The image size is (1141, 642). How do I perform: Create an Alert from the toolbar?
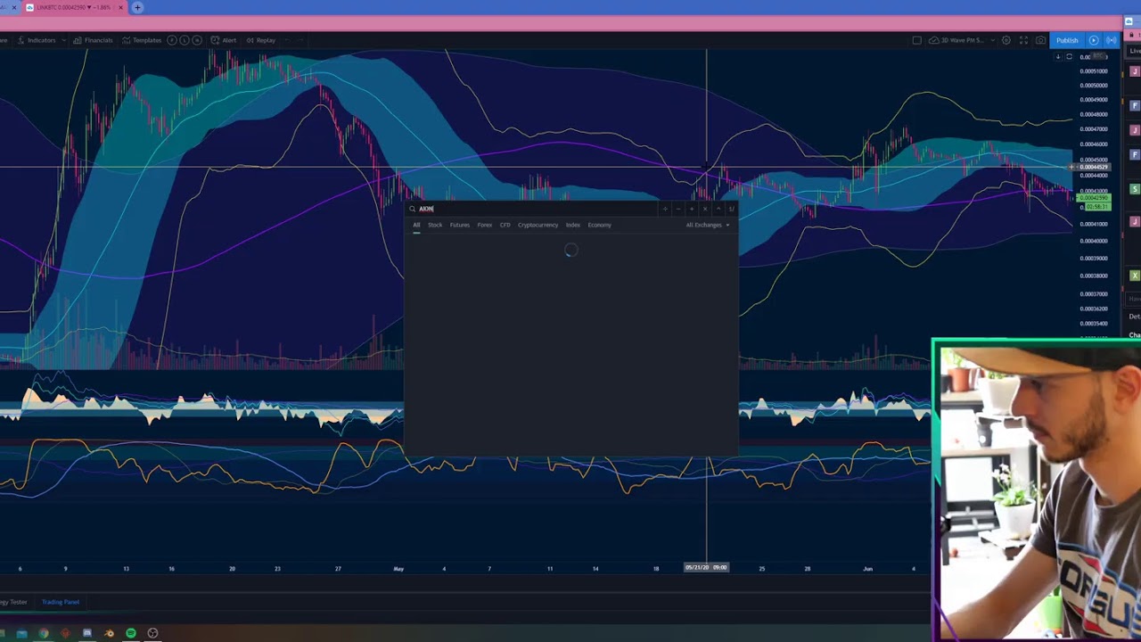tap(224, 40)
